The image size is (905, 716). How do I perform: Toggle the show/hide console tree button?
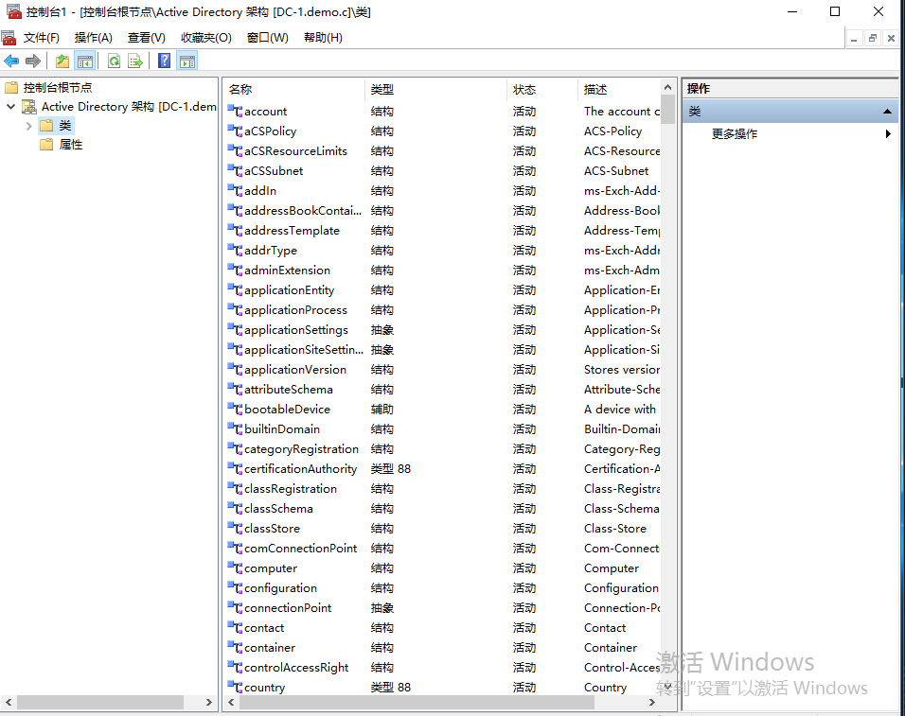(x=85, y=61)
